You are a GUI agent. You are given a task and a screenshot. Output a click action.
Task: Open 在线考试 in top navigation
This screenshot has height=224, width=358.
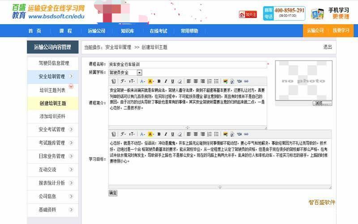click(158, 31)
